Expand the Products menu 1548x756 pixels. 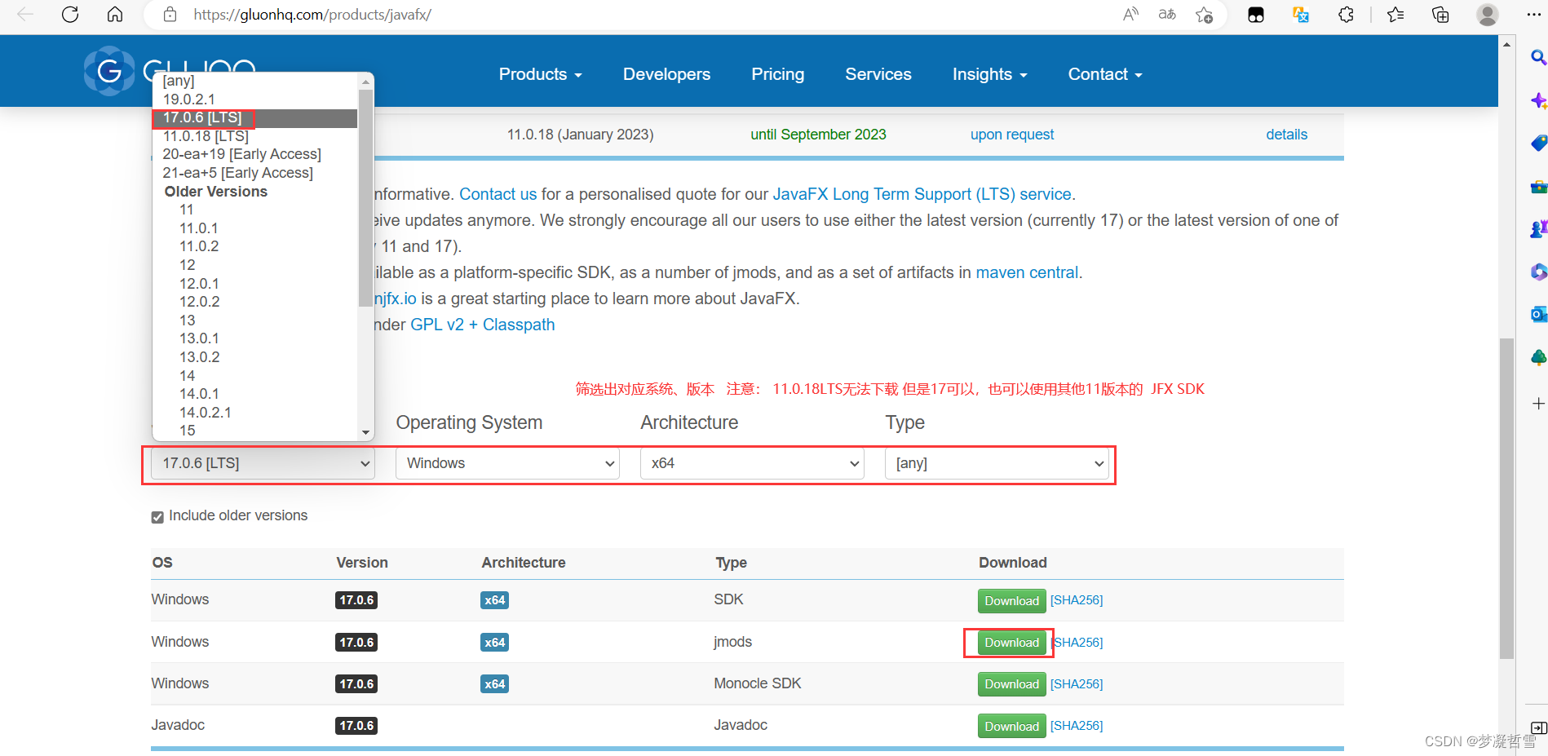pyautogui.click(x=540, y=74)
